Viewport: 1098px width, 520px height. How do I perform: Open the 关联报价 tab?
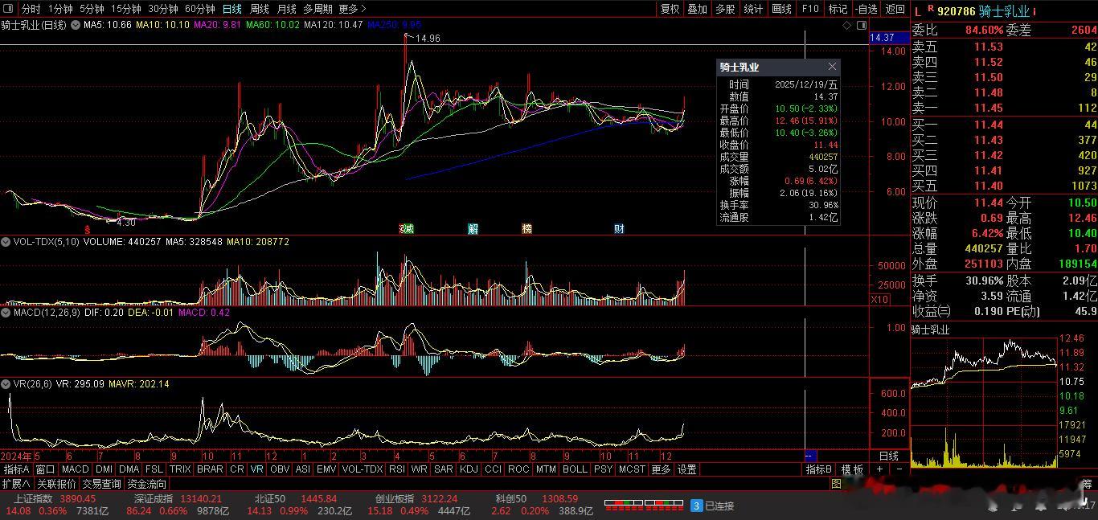(56, 484)
